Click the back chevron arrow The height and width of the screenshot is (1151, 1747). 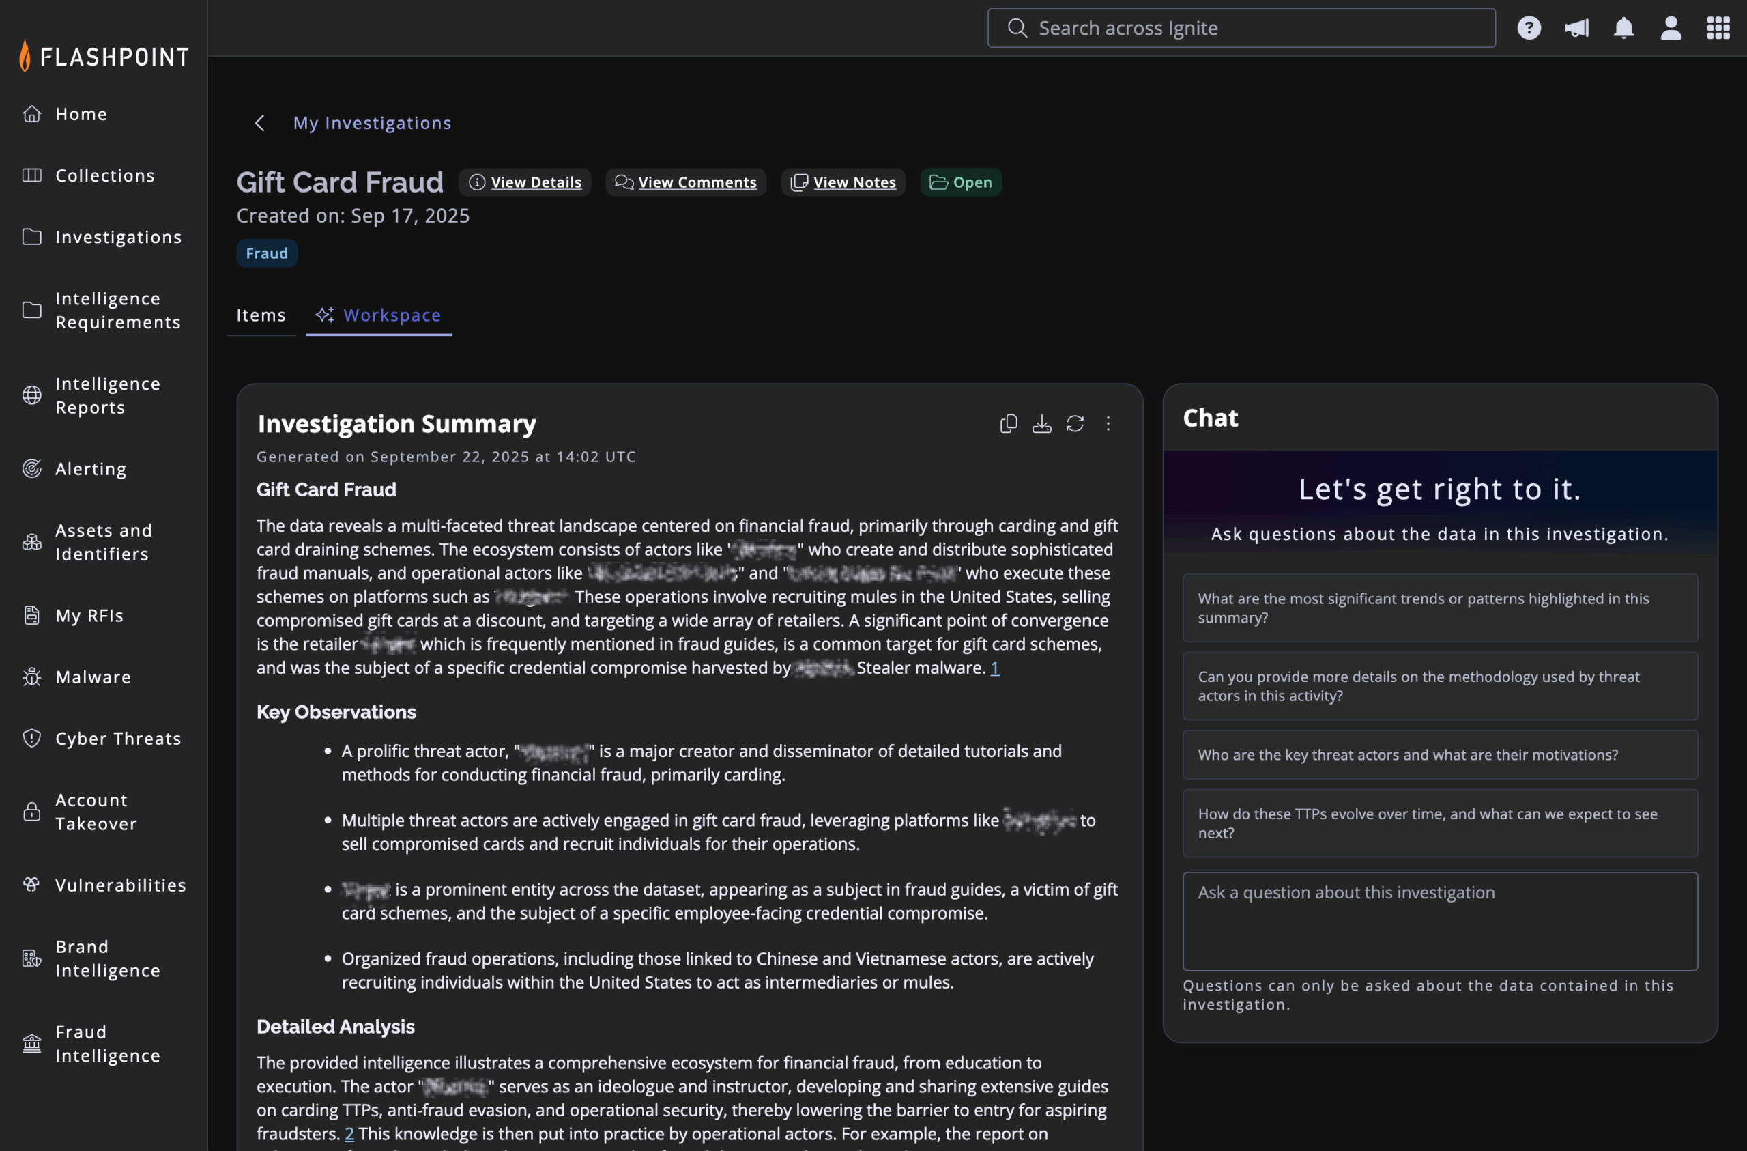click(259, 123)
